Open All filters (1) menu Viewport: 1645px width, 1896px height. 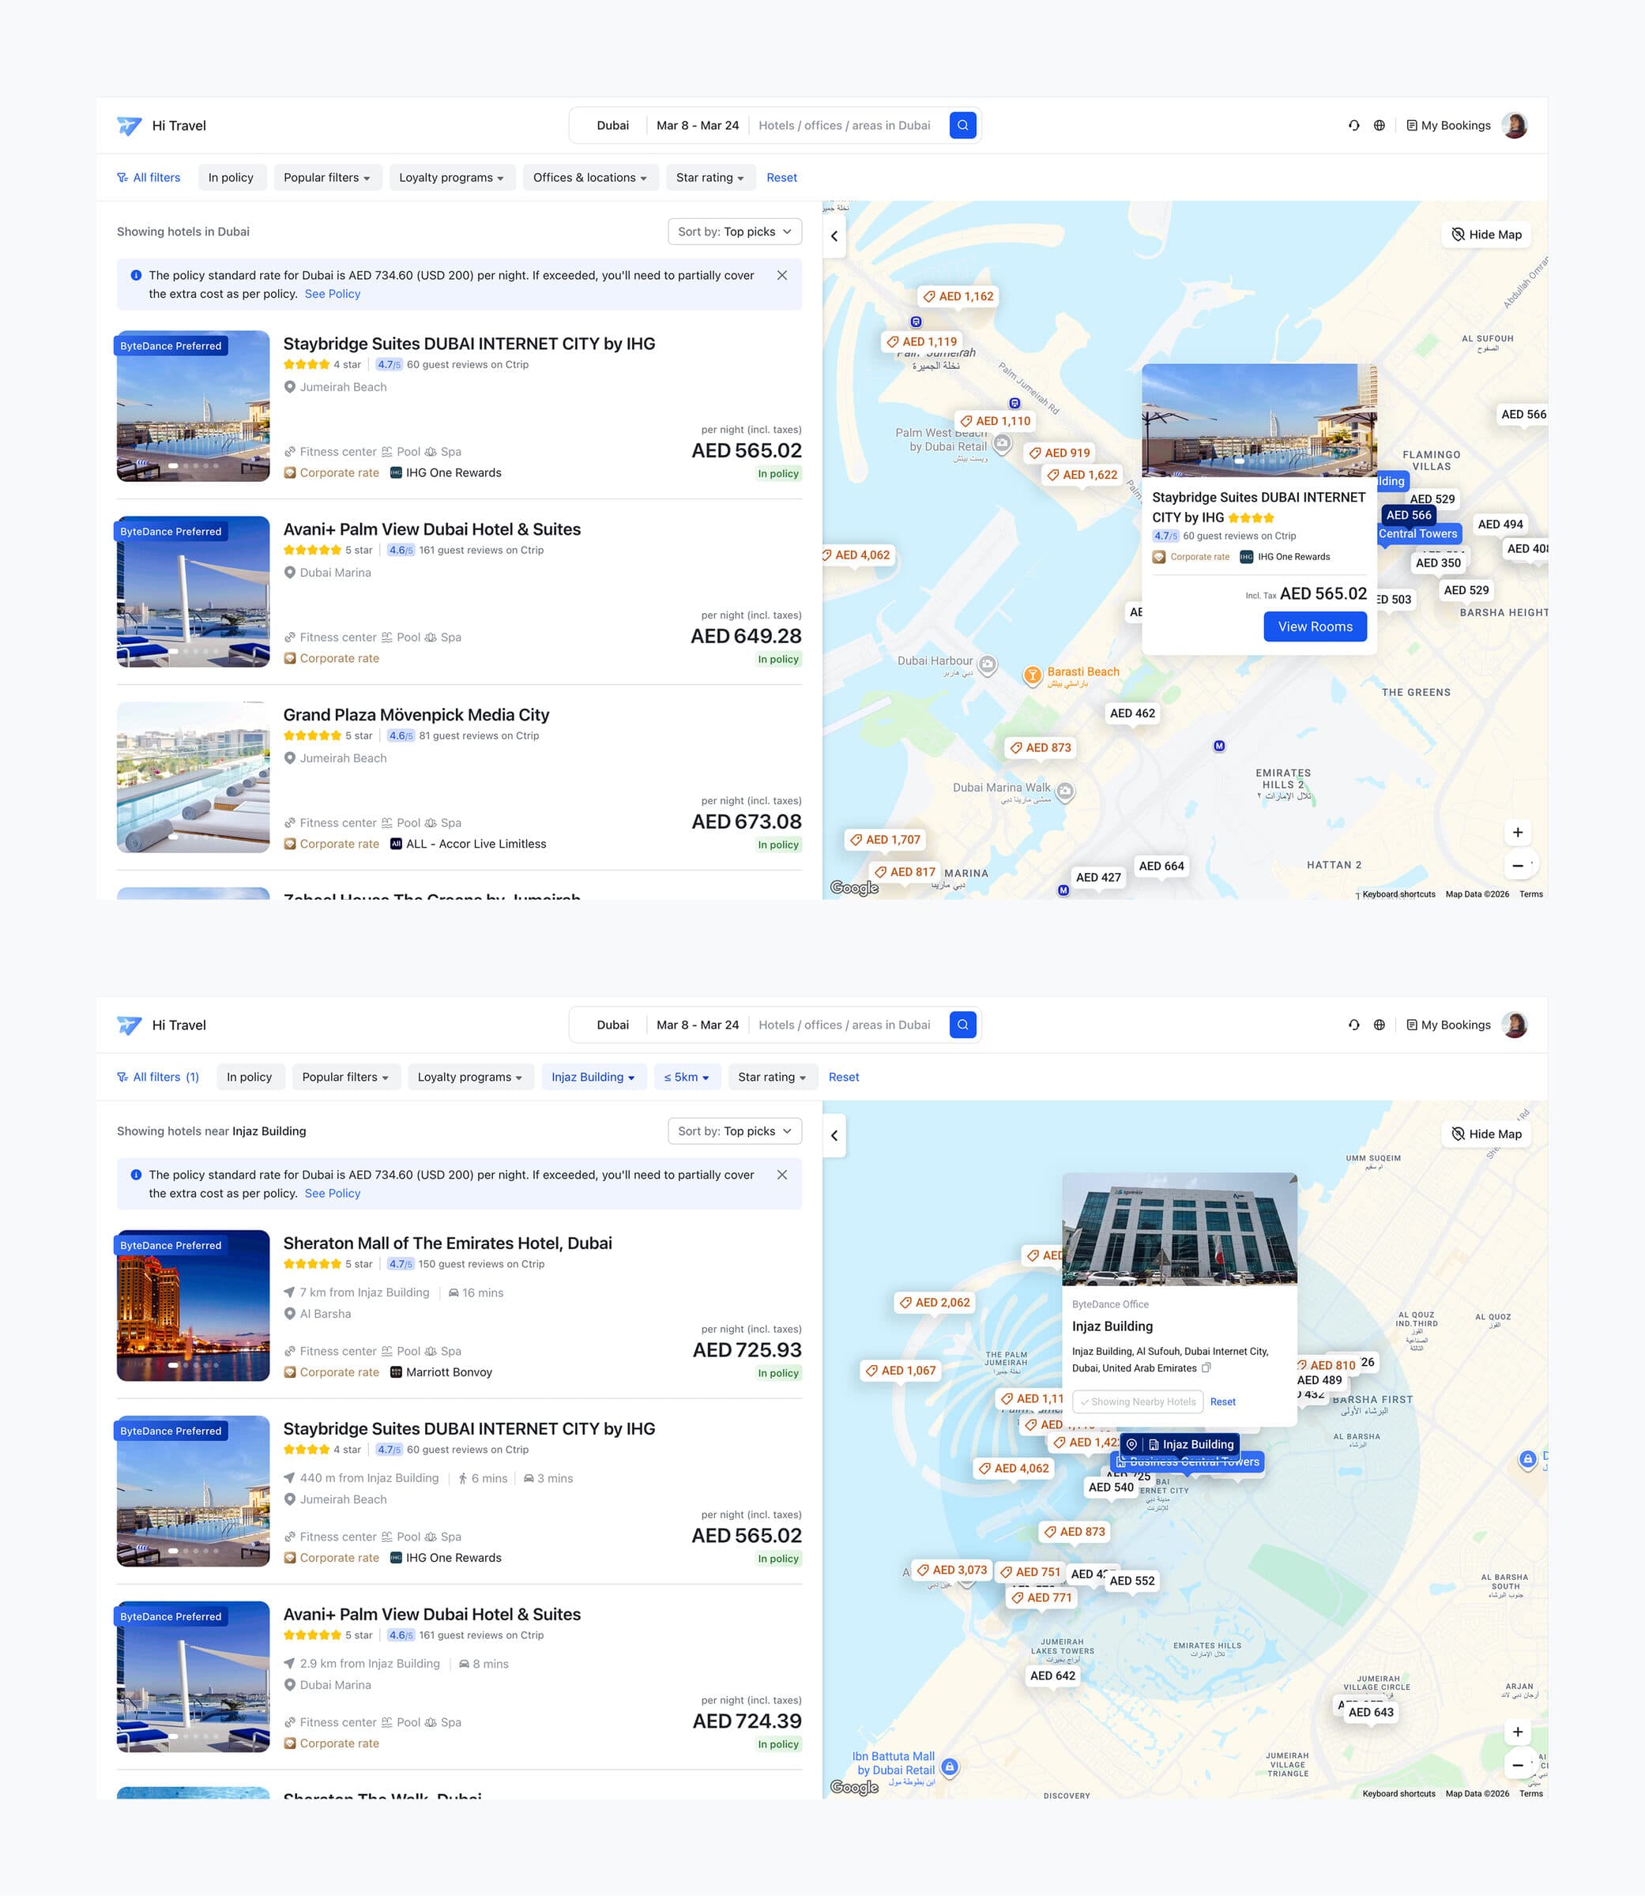[158, 1078]
